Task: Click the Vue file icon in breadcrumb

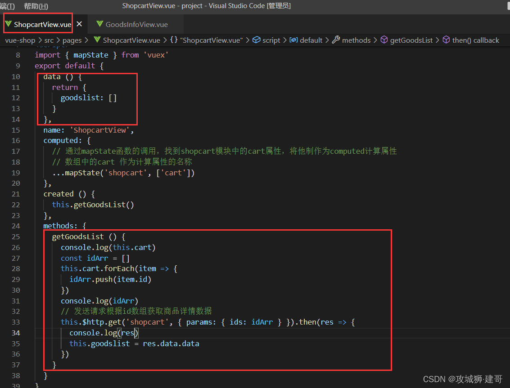Action: coord(97,40)
